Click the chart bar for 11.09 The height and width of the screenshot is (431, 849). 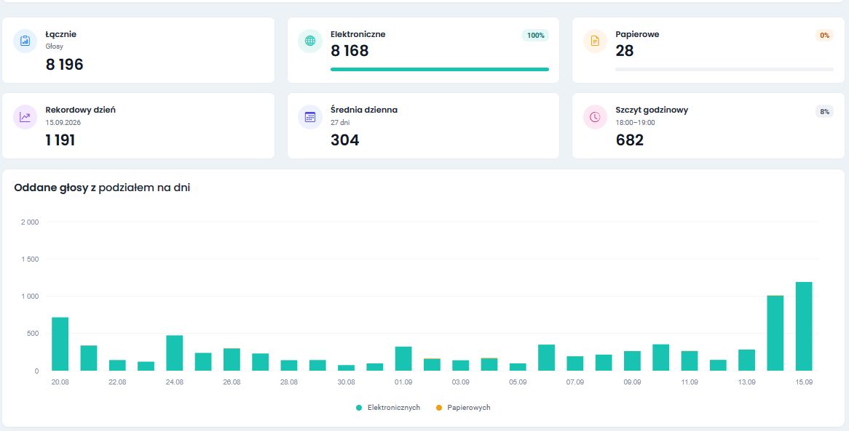tap(690, 360)
